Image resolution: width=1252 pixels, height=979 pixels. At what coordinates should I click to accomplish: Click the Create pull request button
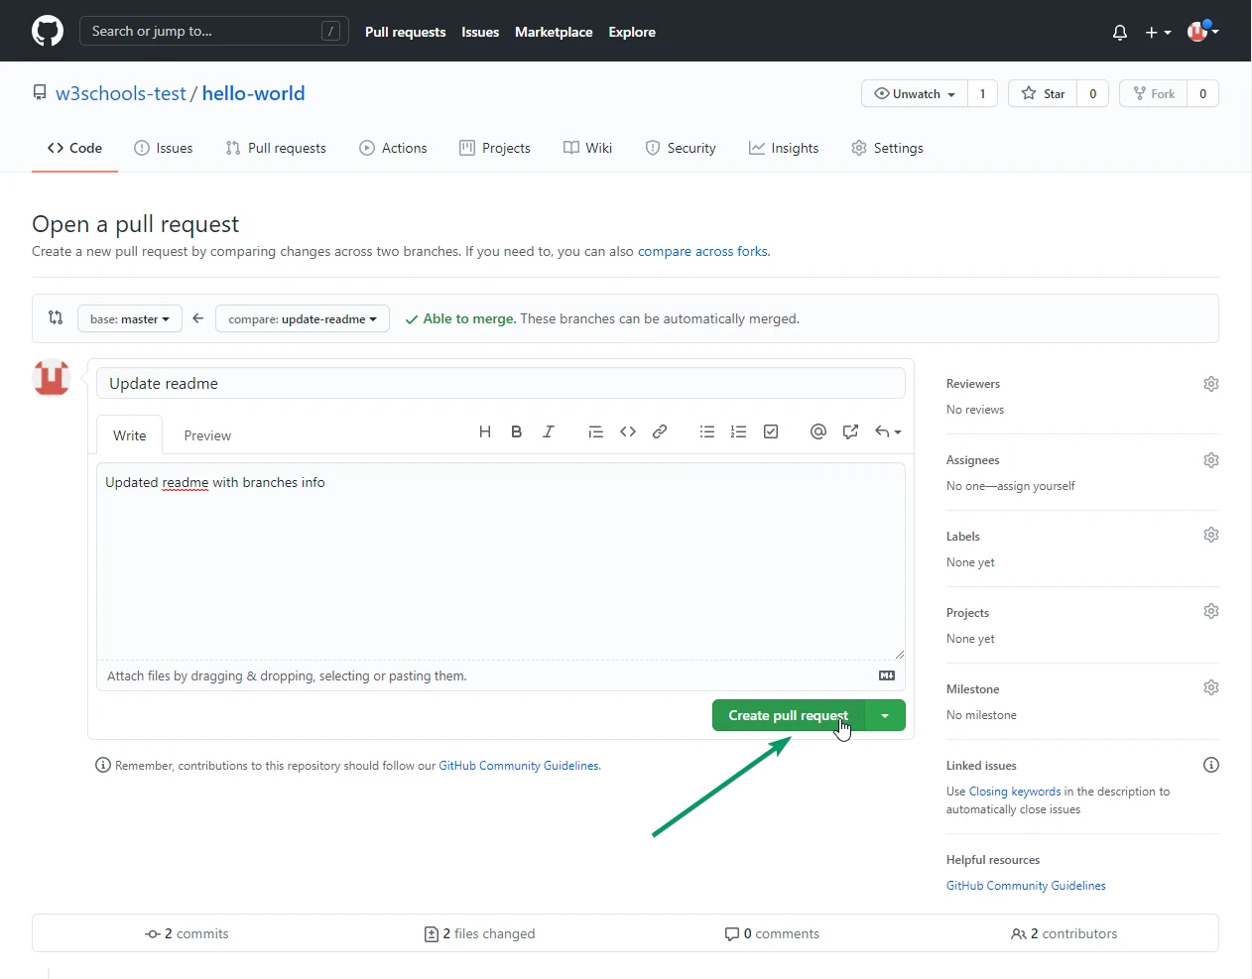[788, 715]
